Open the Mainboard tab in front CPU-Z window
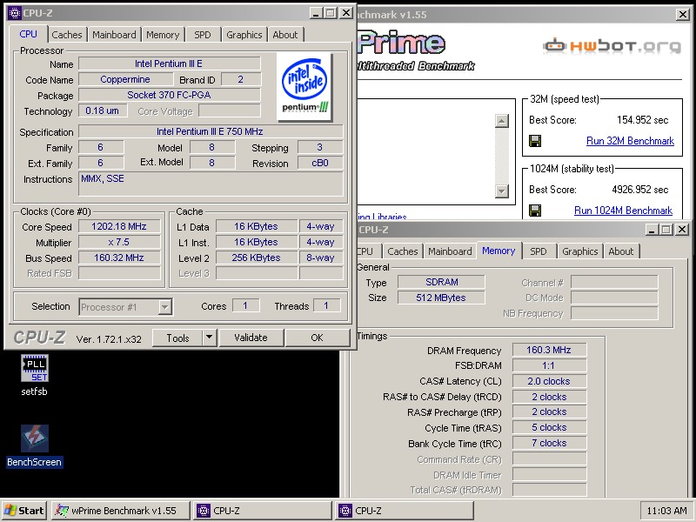 point(114,35)
